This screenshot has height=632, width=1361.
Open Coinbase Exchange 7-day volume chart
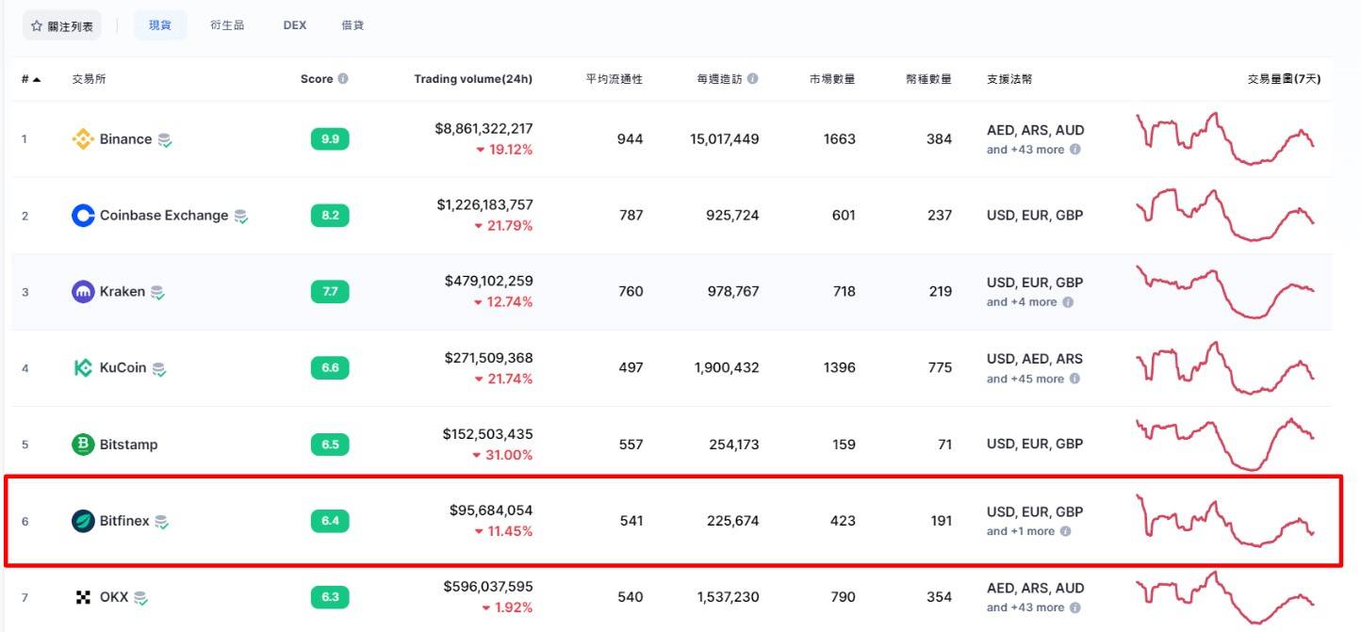click(x=1225, y=215)
